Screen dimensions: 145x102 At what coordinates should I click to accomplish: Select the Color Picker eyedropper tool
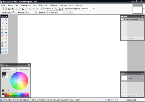click(x=6, y=39)
